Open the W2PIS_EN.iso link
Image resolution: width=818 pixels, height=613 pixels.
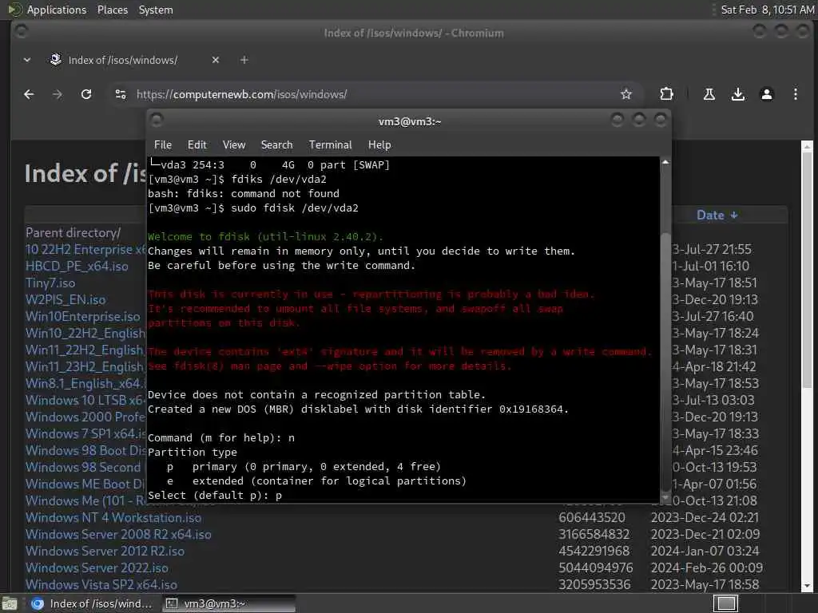pos(66,300)
